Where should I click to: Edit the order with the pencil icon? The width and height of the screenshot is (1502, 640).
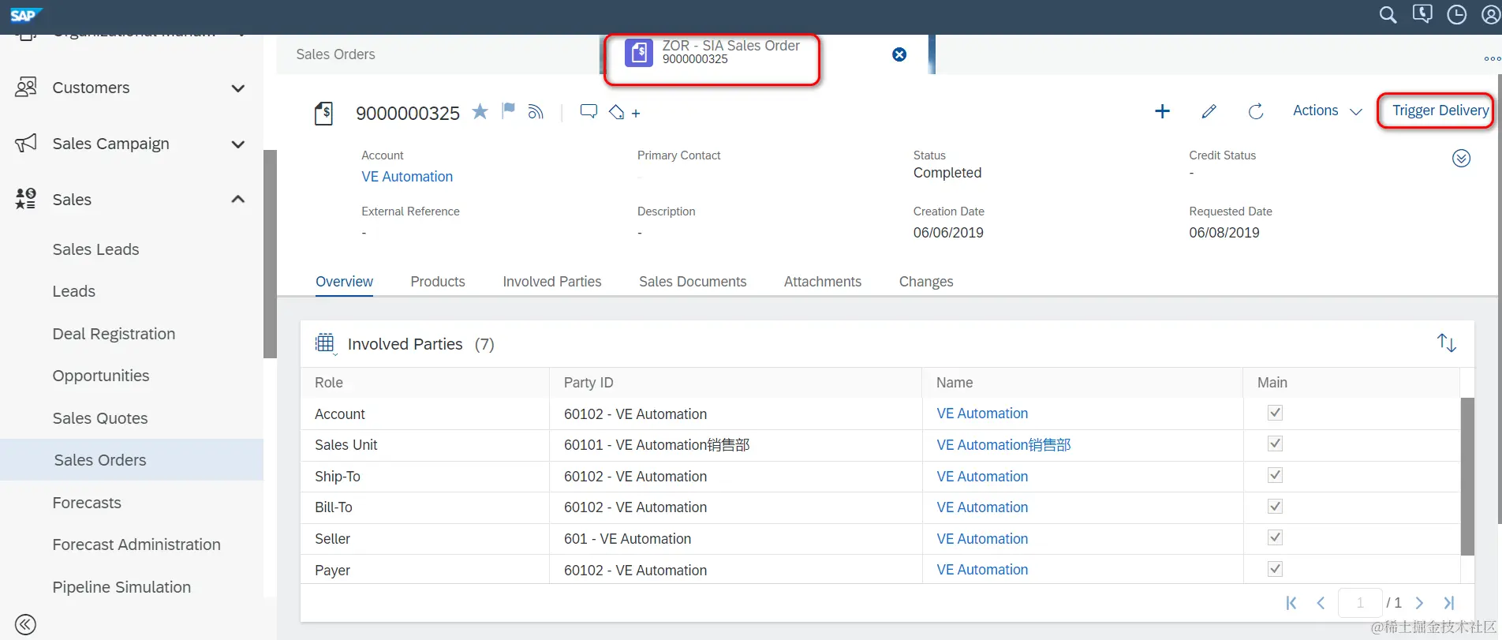1209,111
